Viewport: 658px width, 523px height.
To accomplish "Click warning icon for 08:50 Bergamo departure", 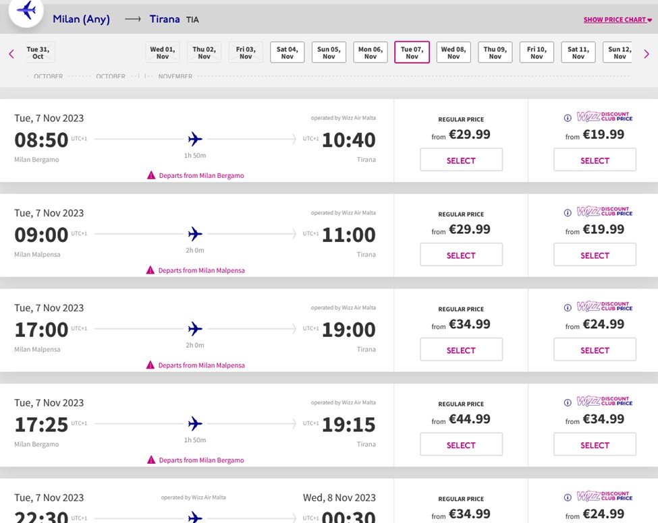I will [x=151, y=175].
